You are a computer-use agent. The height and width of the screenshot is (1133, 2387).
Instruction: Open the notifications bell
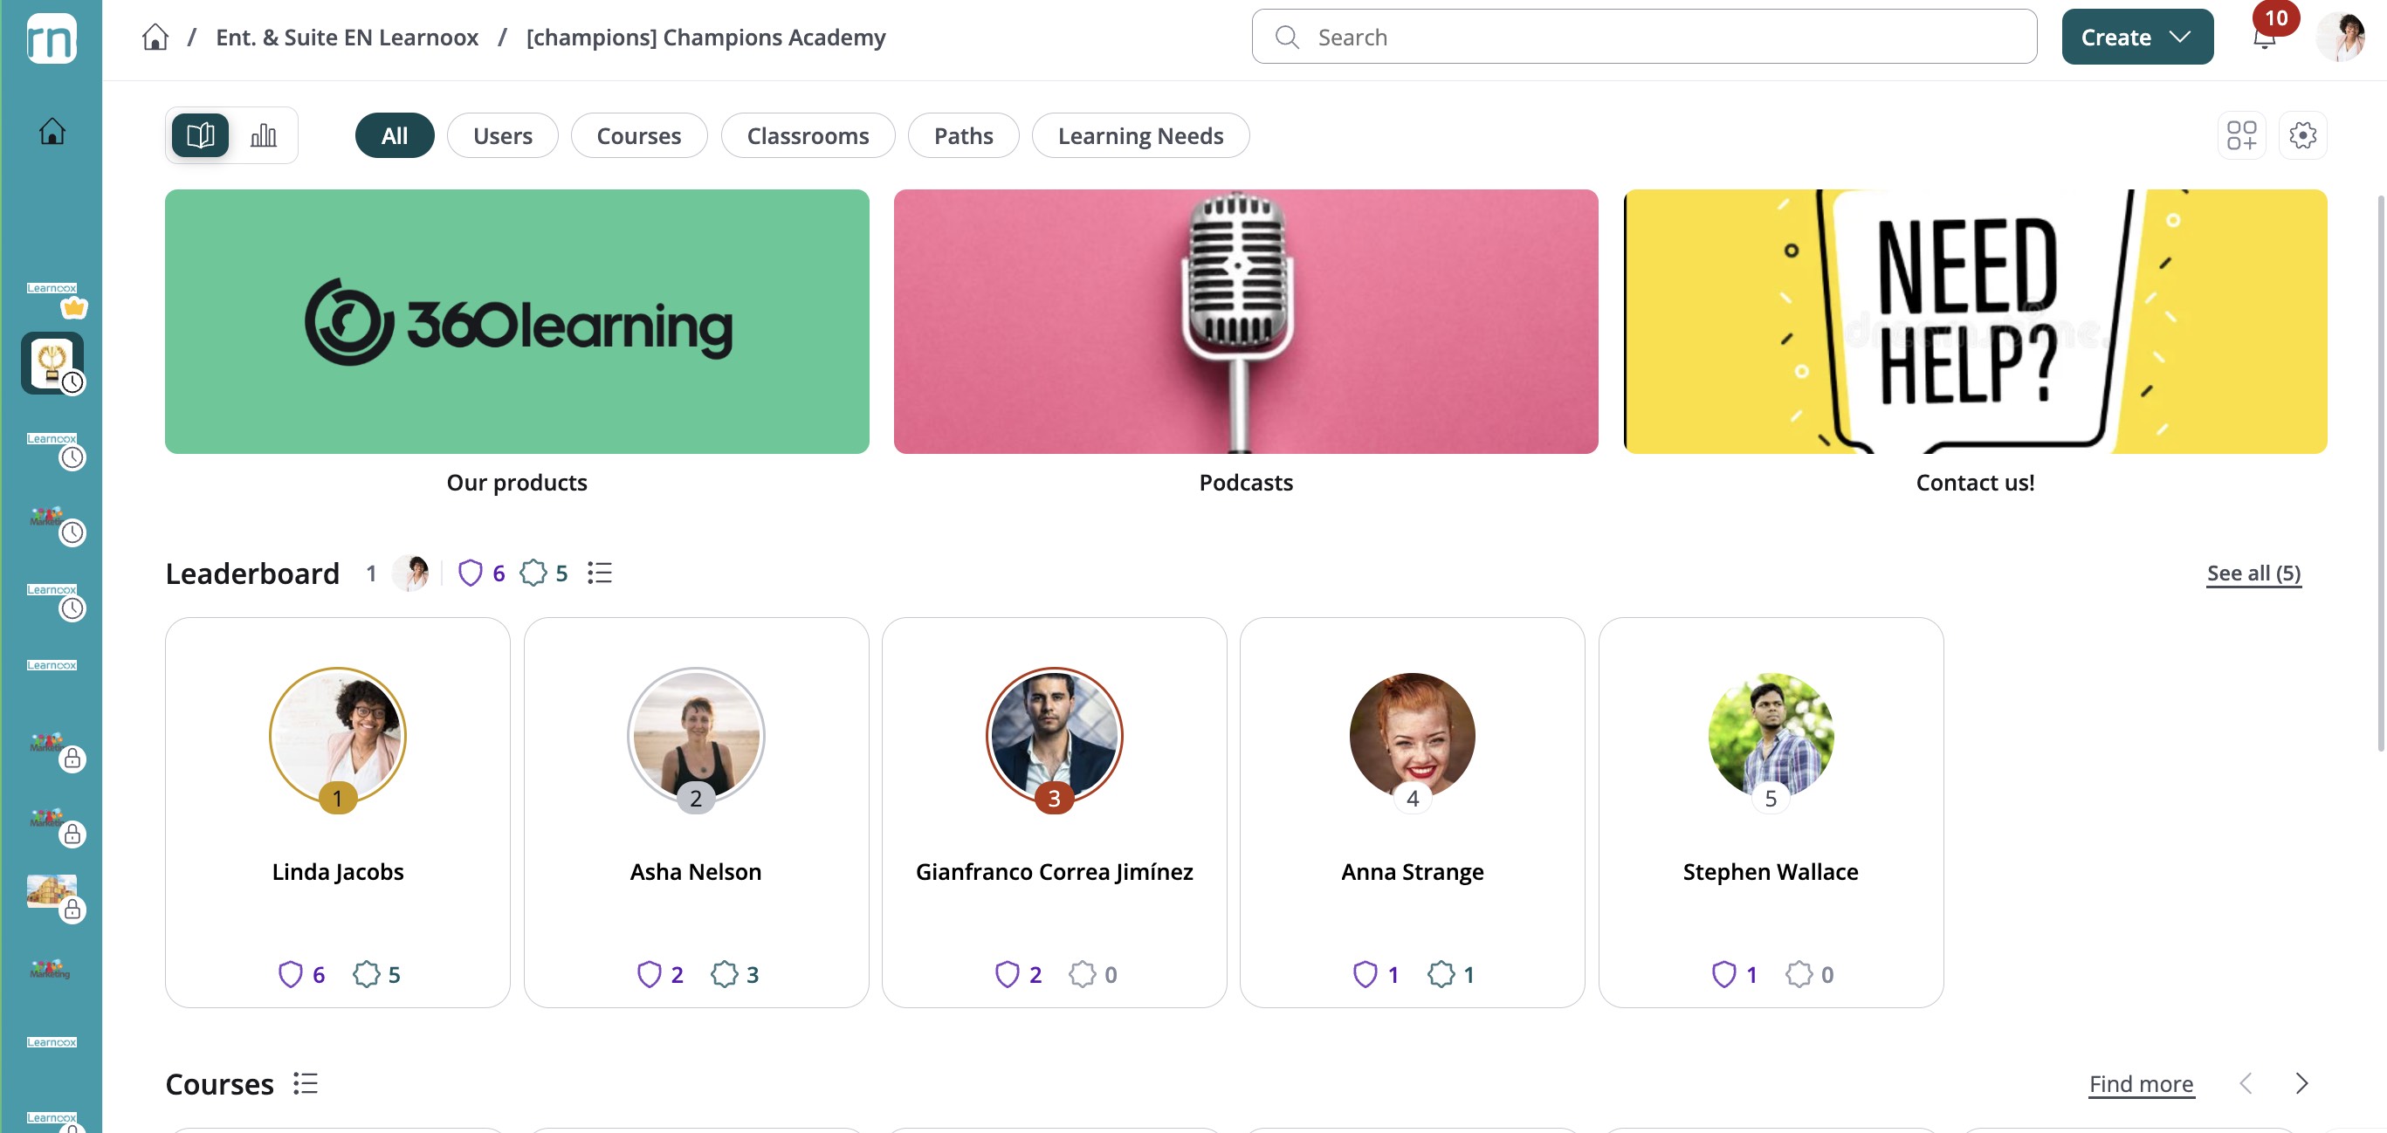tap(2264, 38)
